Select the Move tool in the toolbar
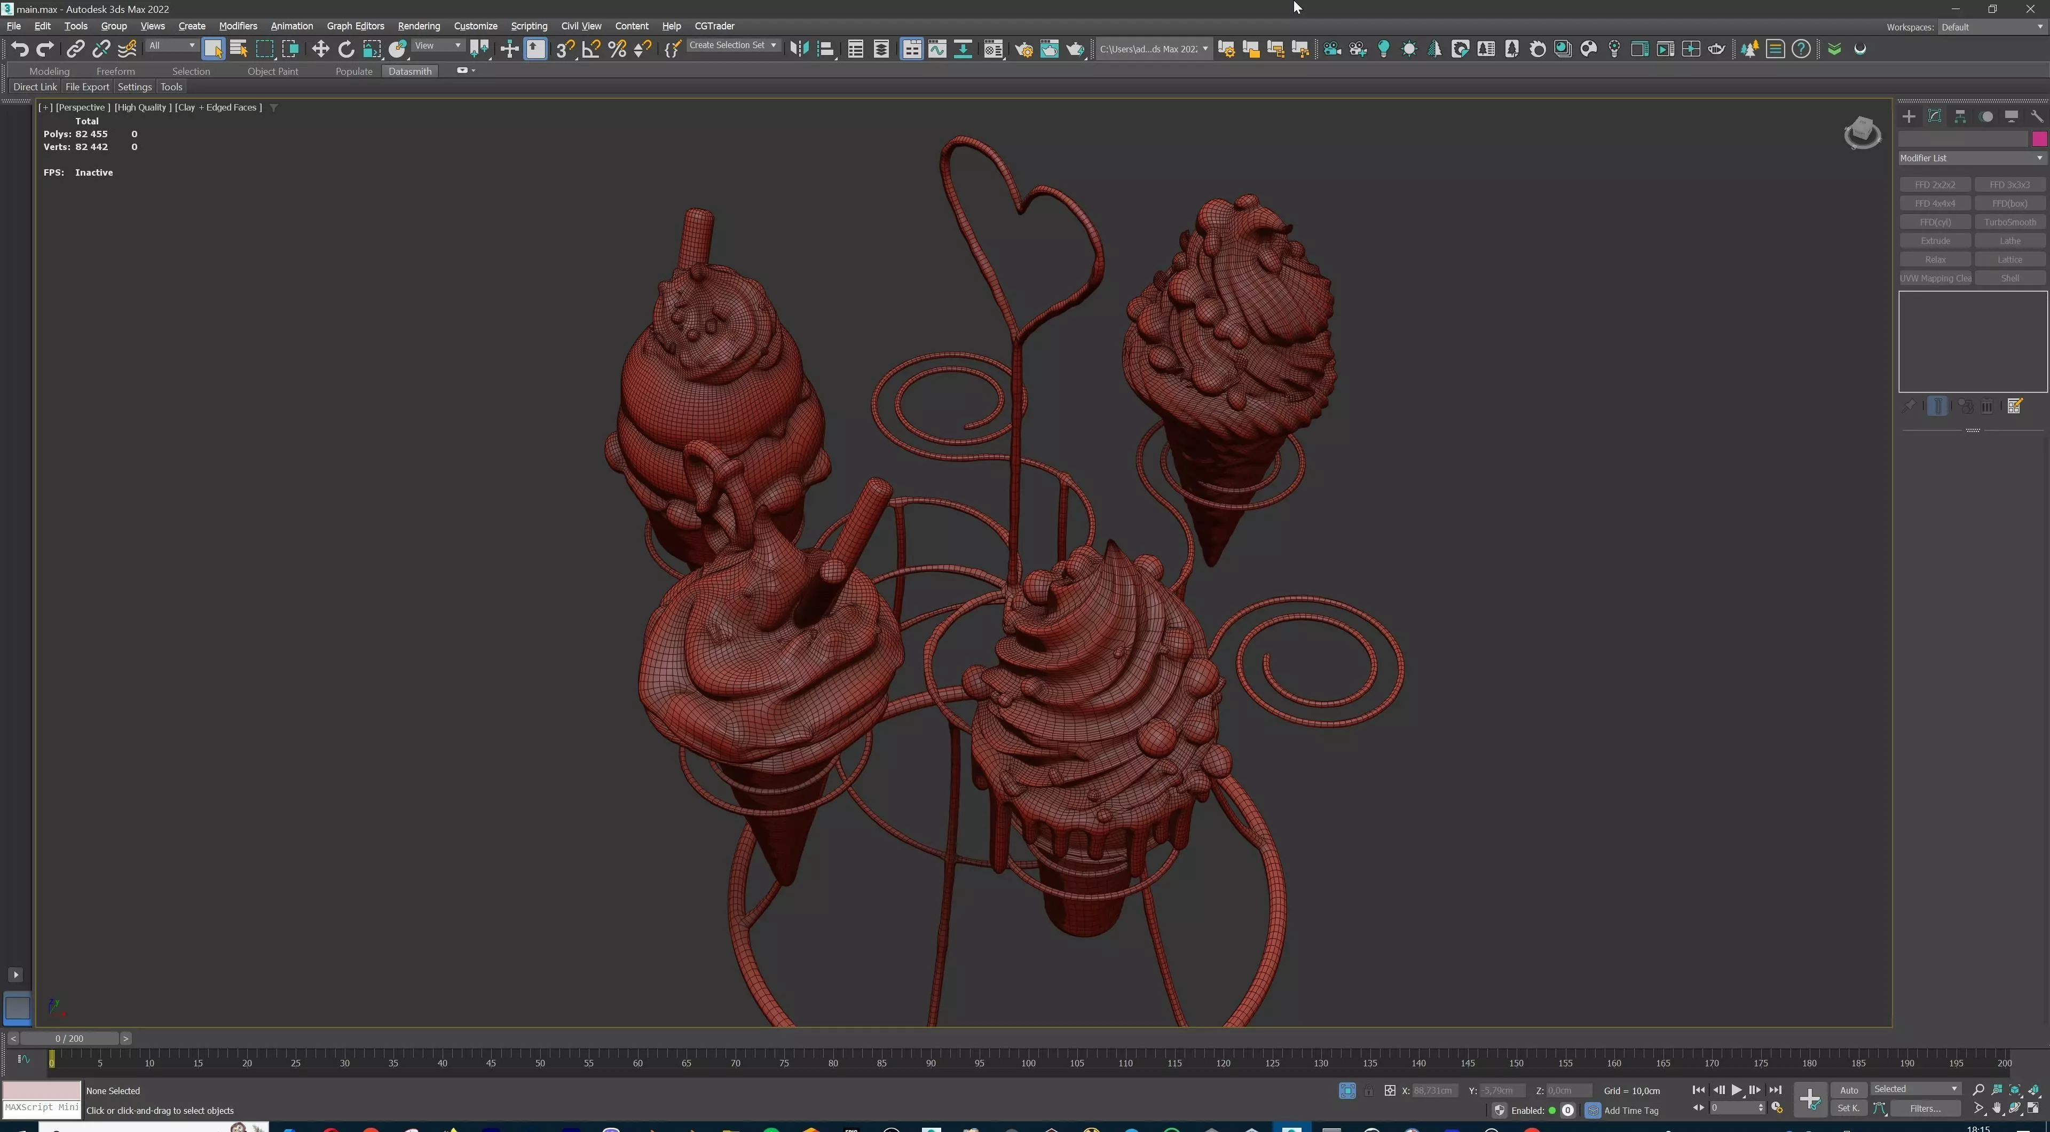The image size is (2050, 1132). point(320,49)
